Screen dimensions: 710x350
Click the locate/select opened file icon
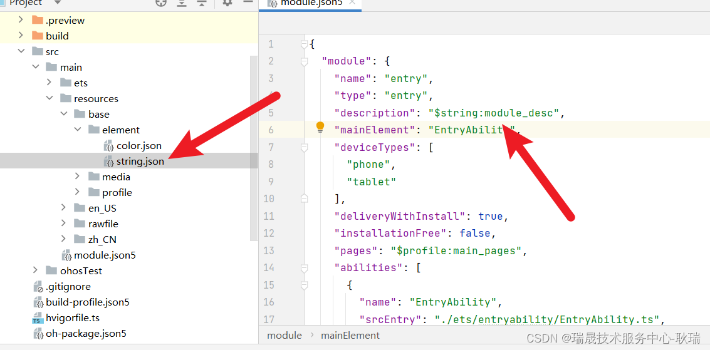[x=161, y=3]
